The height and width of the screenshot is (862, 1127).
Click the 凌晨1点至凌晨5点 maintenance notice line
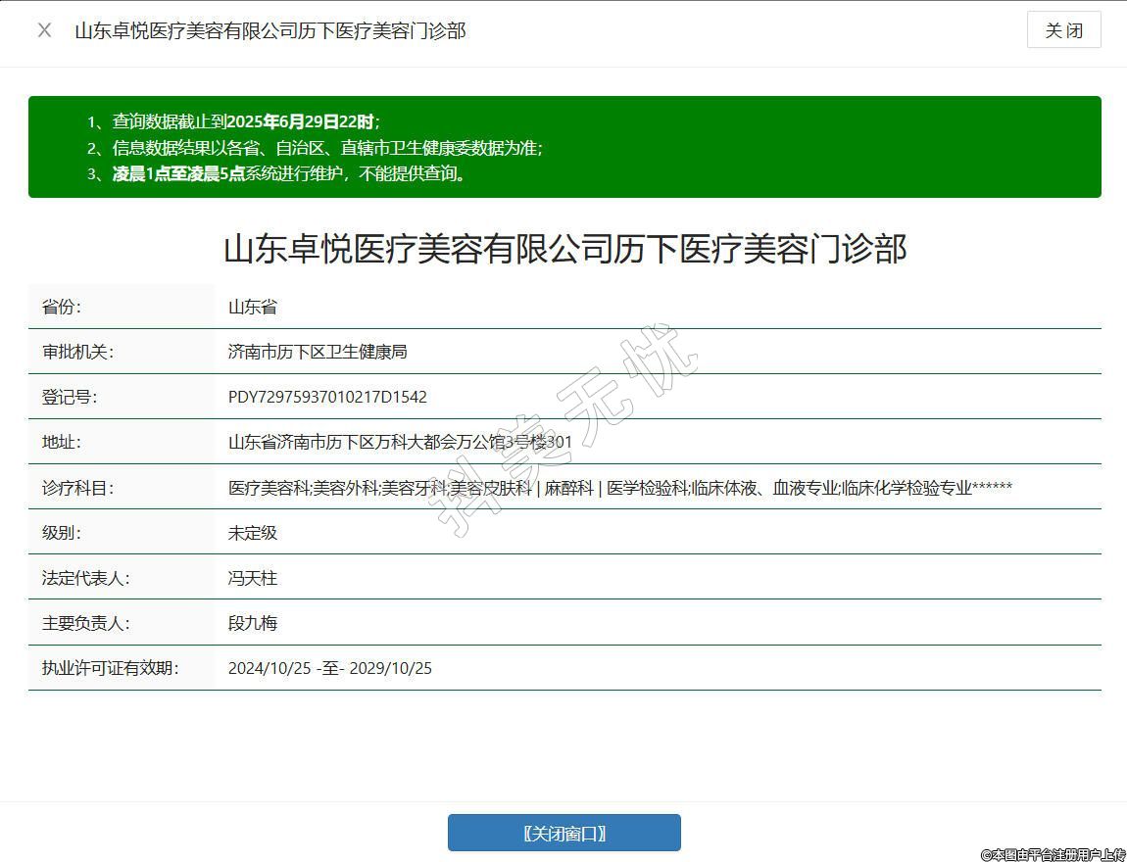[x=289, y=174]
